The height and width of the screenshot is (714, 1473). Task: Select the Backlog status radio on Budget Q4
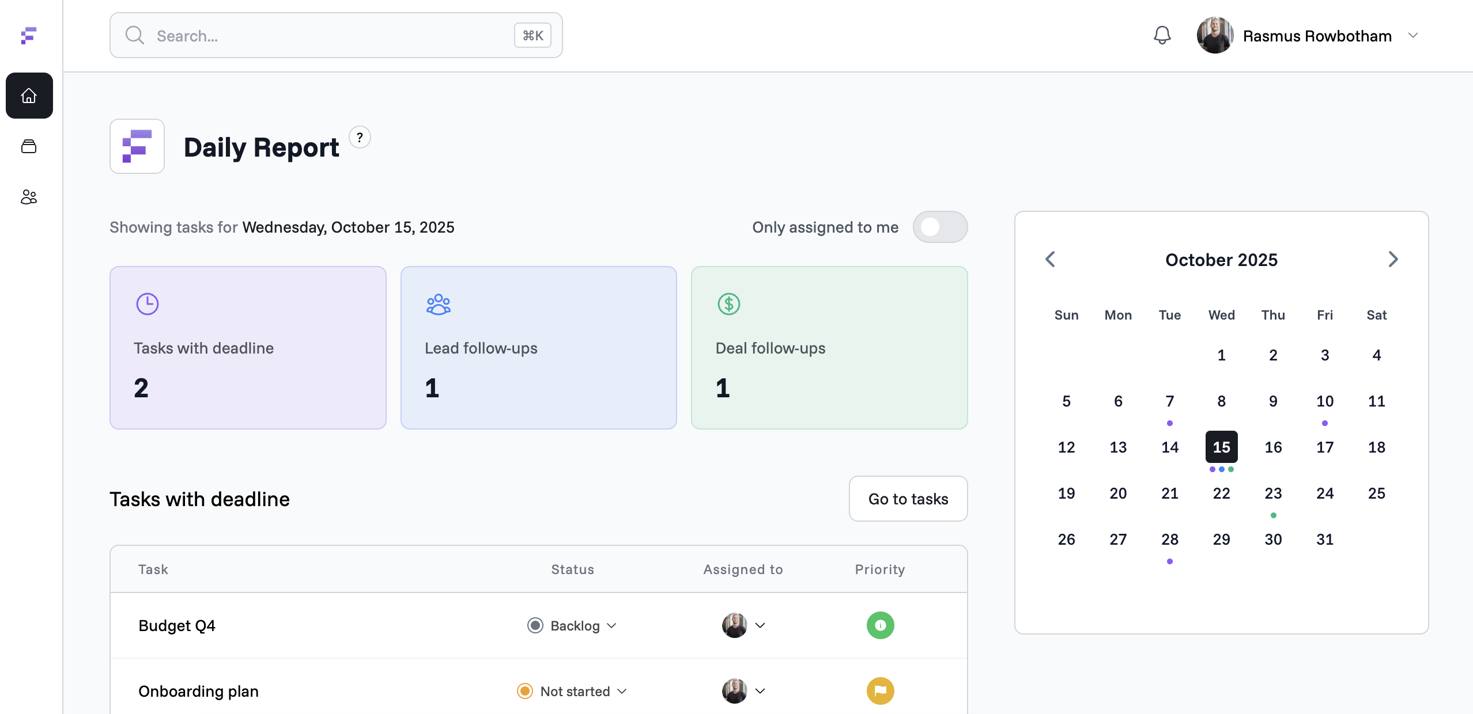click(x=535, y=625)
